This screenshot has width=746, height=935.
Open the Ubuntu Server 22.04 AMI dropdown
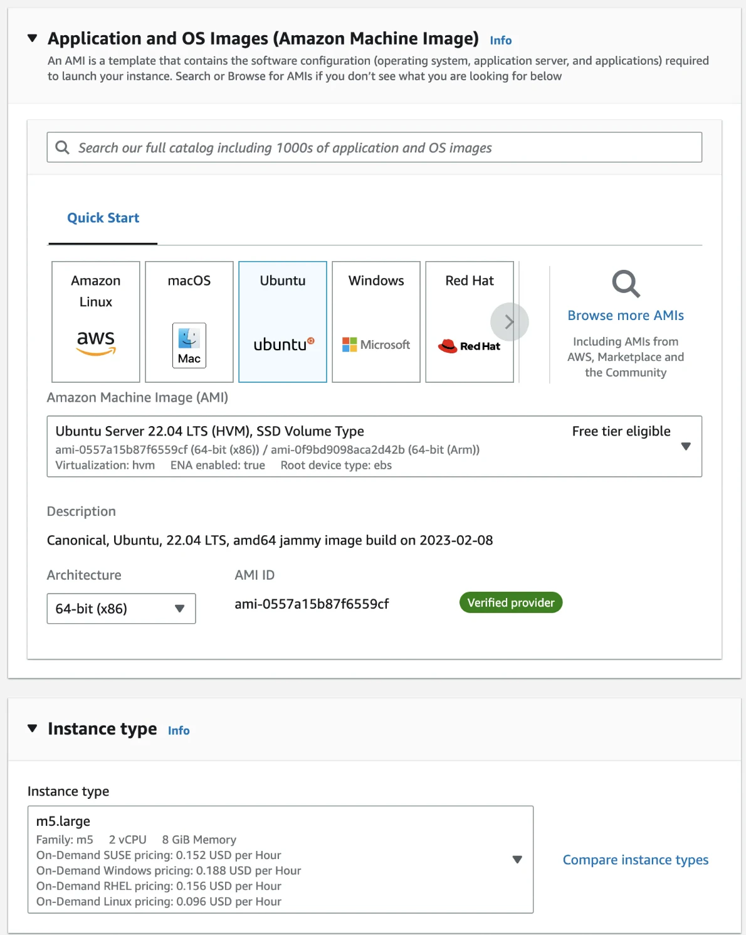click(374, 446)
